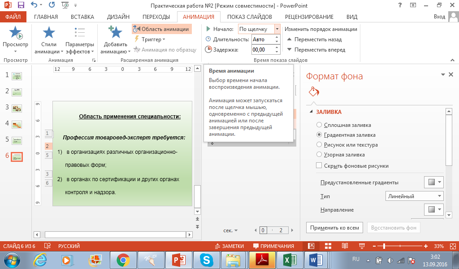
Task: Start the slide show from the quick access toolbar
Action: (65, 5)
